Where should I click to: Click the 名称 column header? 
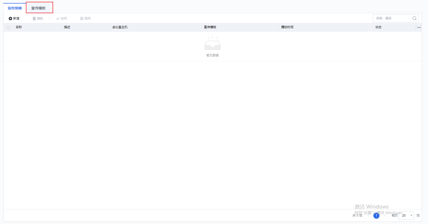[x=19, y=28]
